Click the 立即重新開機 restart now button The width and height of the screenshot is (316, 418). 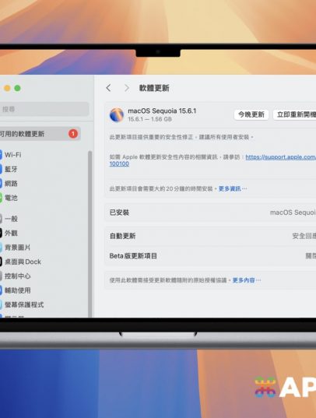click(295, 114)
